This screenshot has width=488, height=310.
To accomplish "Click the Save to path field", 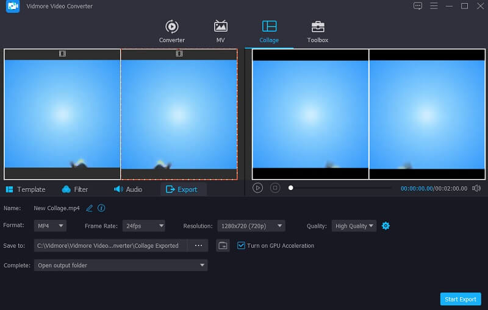I will 110,245.
